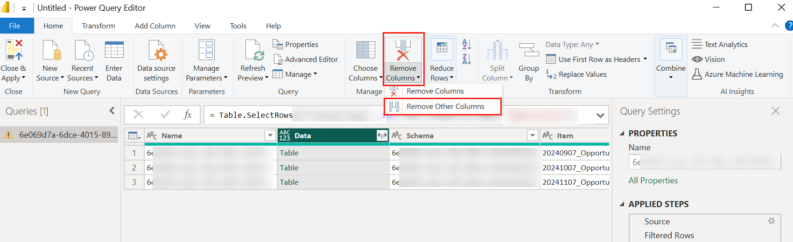Screen dimensions: 793x242
Task: Click the Table link in row 2
Action: coord(289,168)
